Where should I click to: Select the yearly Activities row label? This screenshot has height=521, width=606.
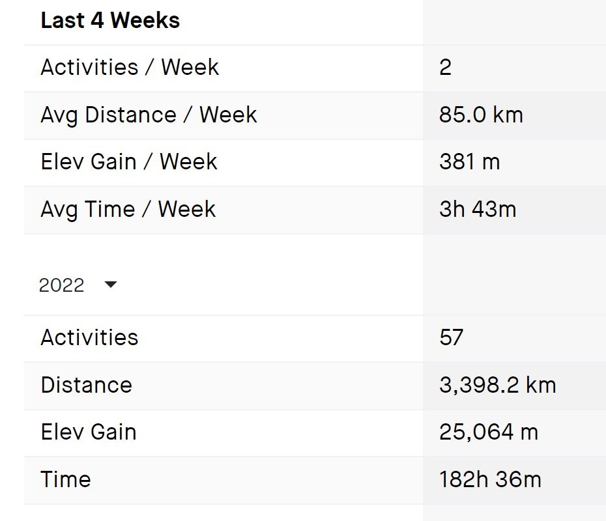pyautogui.click(x=89, y=337)
